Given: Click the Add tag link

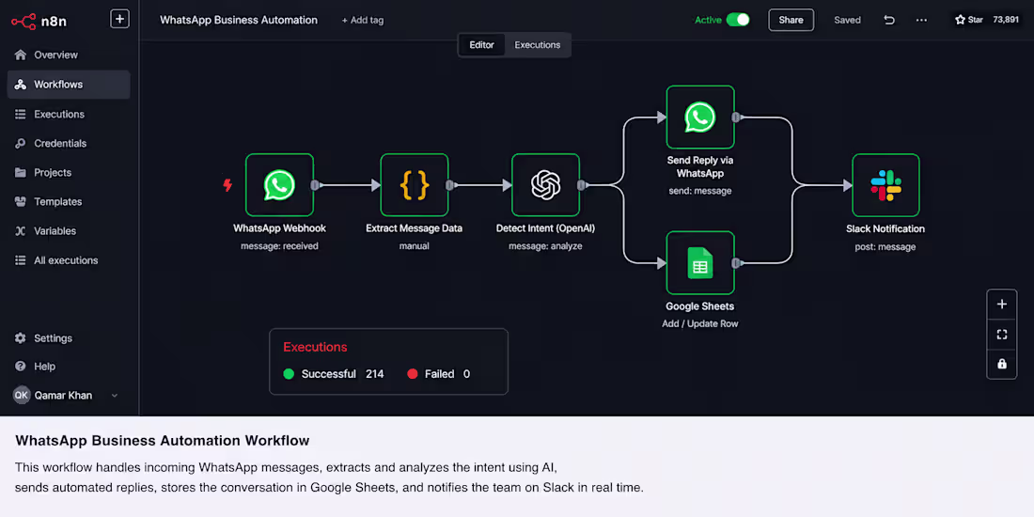Looking at the screenshot, I should click(363, 20).
